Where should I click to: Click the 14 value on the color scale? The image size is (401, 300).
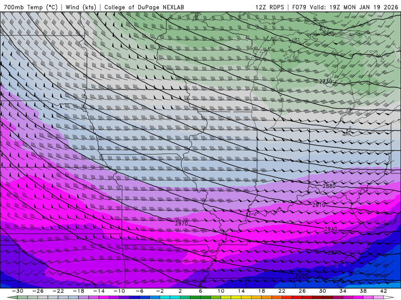pos(241,291)
